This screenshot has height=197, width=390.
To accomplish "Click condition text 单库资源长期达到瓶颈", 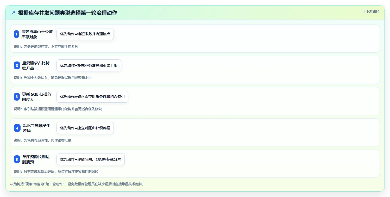I will [x=36, y=159].
